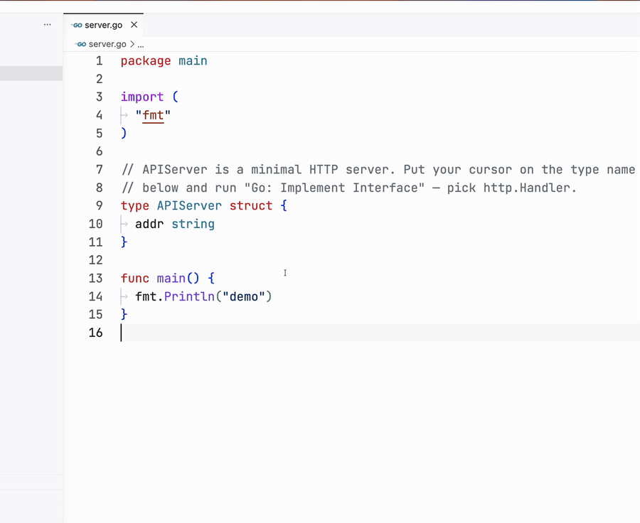Select the highlighted row in the sidebar
Screen dimensions: 640x523
pyautogui.click(x=31, y=73)
